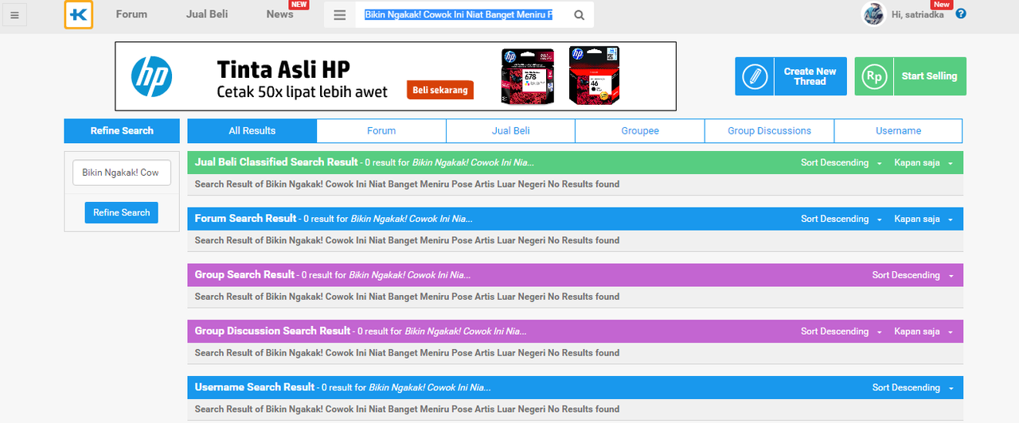Click the magnifier search icon

pyautogui.click(x=579, y=15)
